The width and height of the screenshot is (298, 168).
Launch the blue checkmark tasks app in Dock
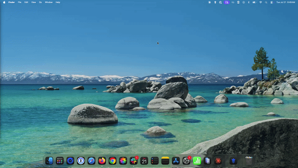click(x=70, y=161)
